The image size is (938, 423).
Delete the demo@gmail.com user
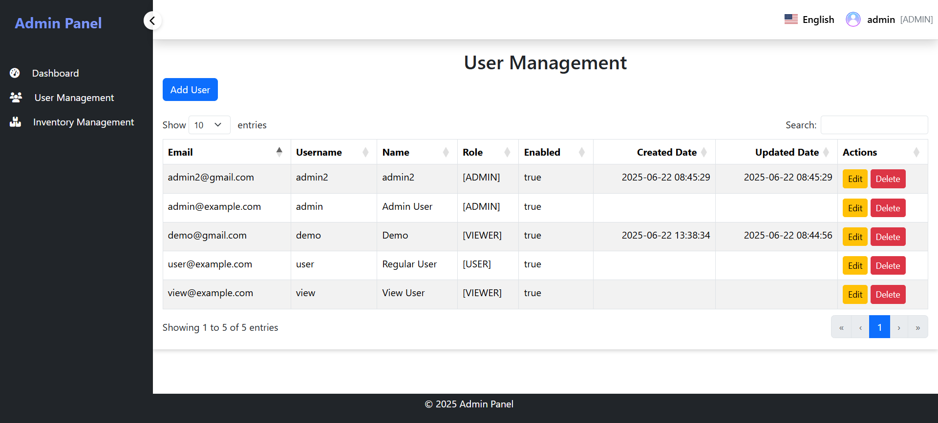[x=888, y=237]
